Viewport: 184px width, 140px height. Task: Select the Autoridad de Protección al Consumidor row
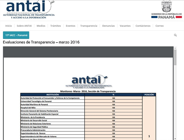81,98
